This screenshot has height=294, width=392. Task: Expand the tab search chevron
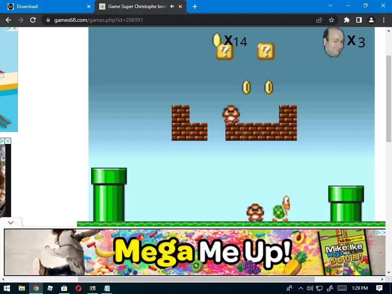click(330, 5)
